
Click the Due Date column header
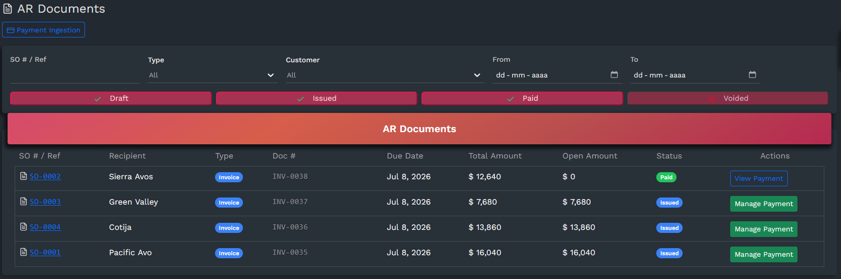tap(405, 156)
